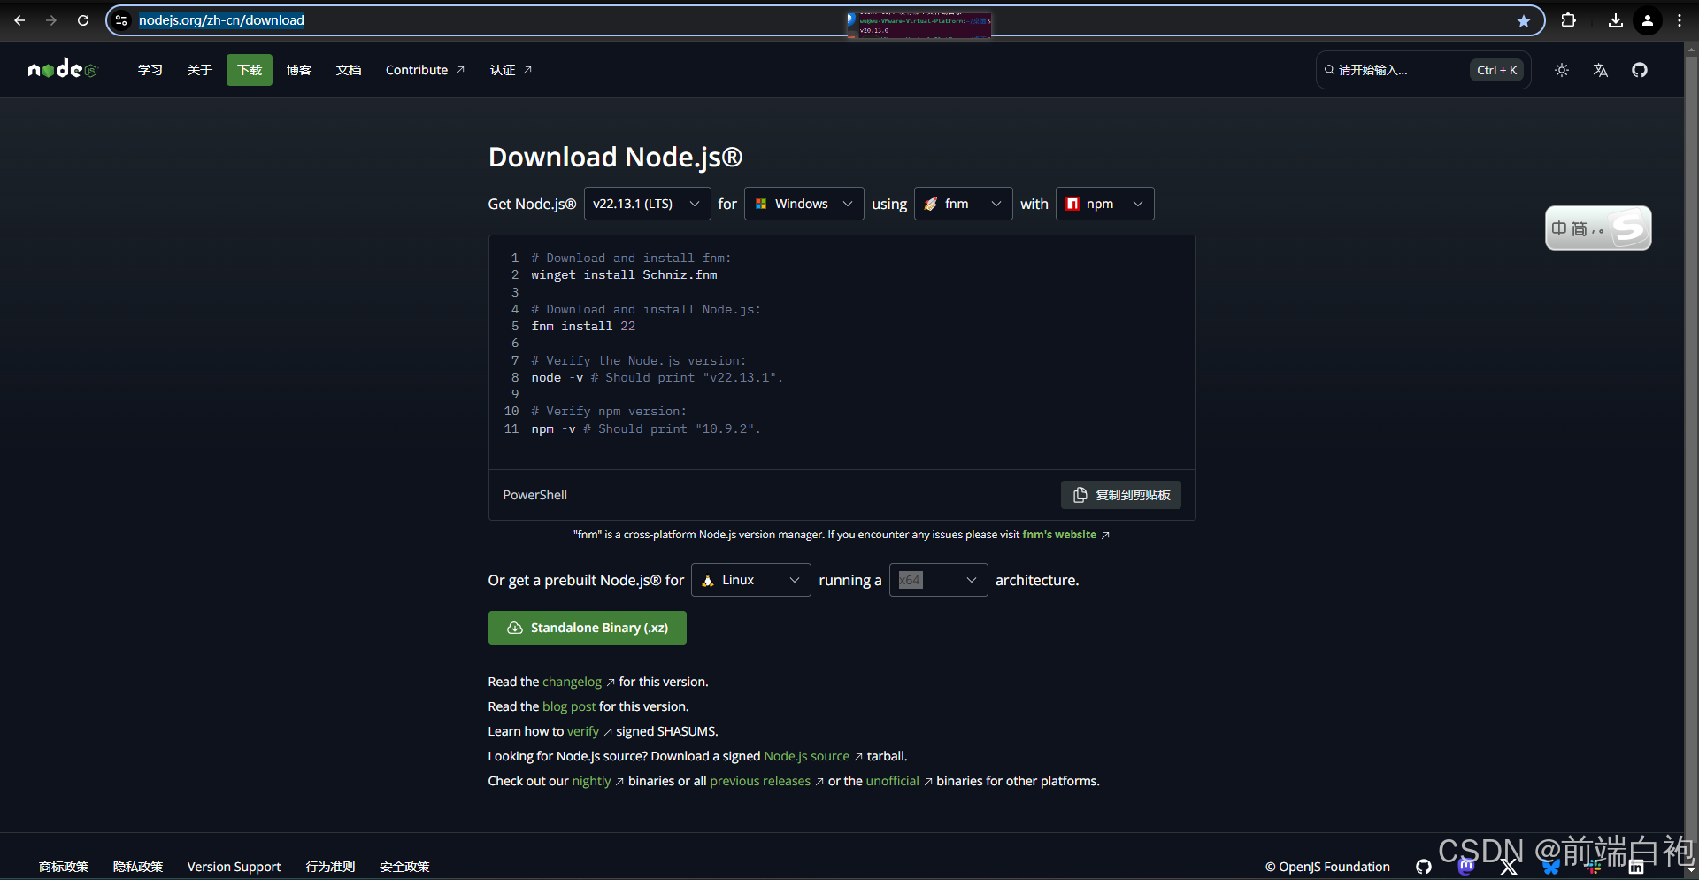
Task: Open the blog post link
Action: point(569,706)
